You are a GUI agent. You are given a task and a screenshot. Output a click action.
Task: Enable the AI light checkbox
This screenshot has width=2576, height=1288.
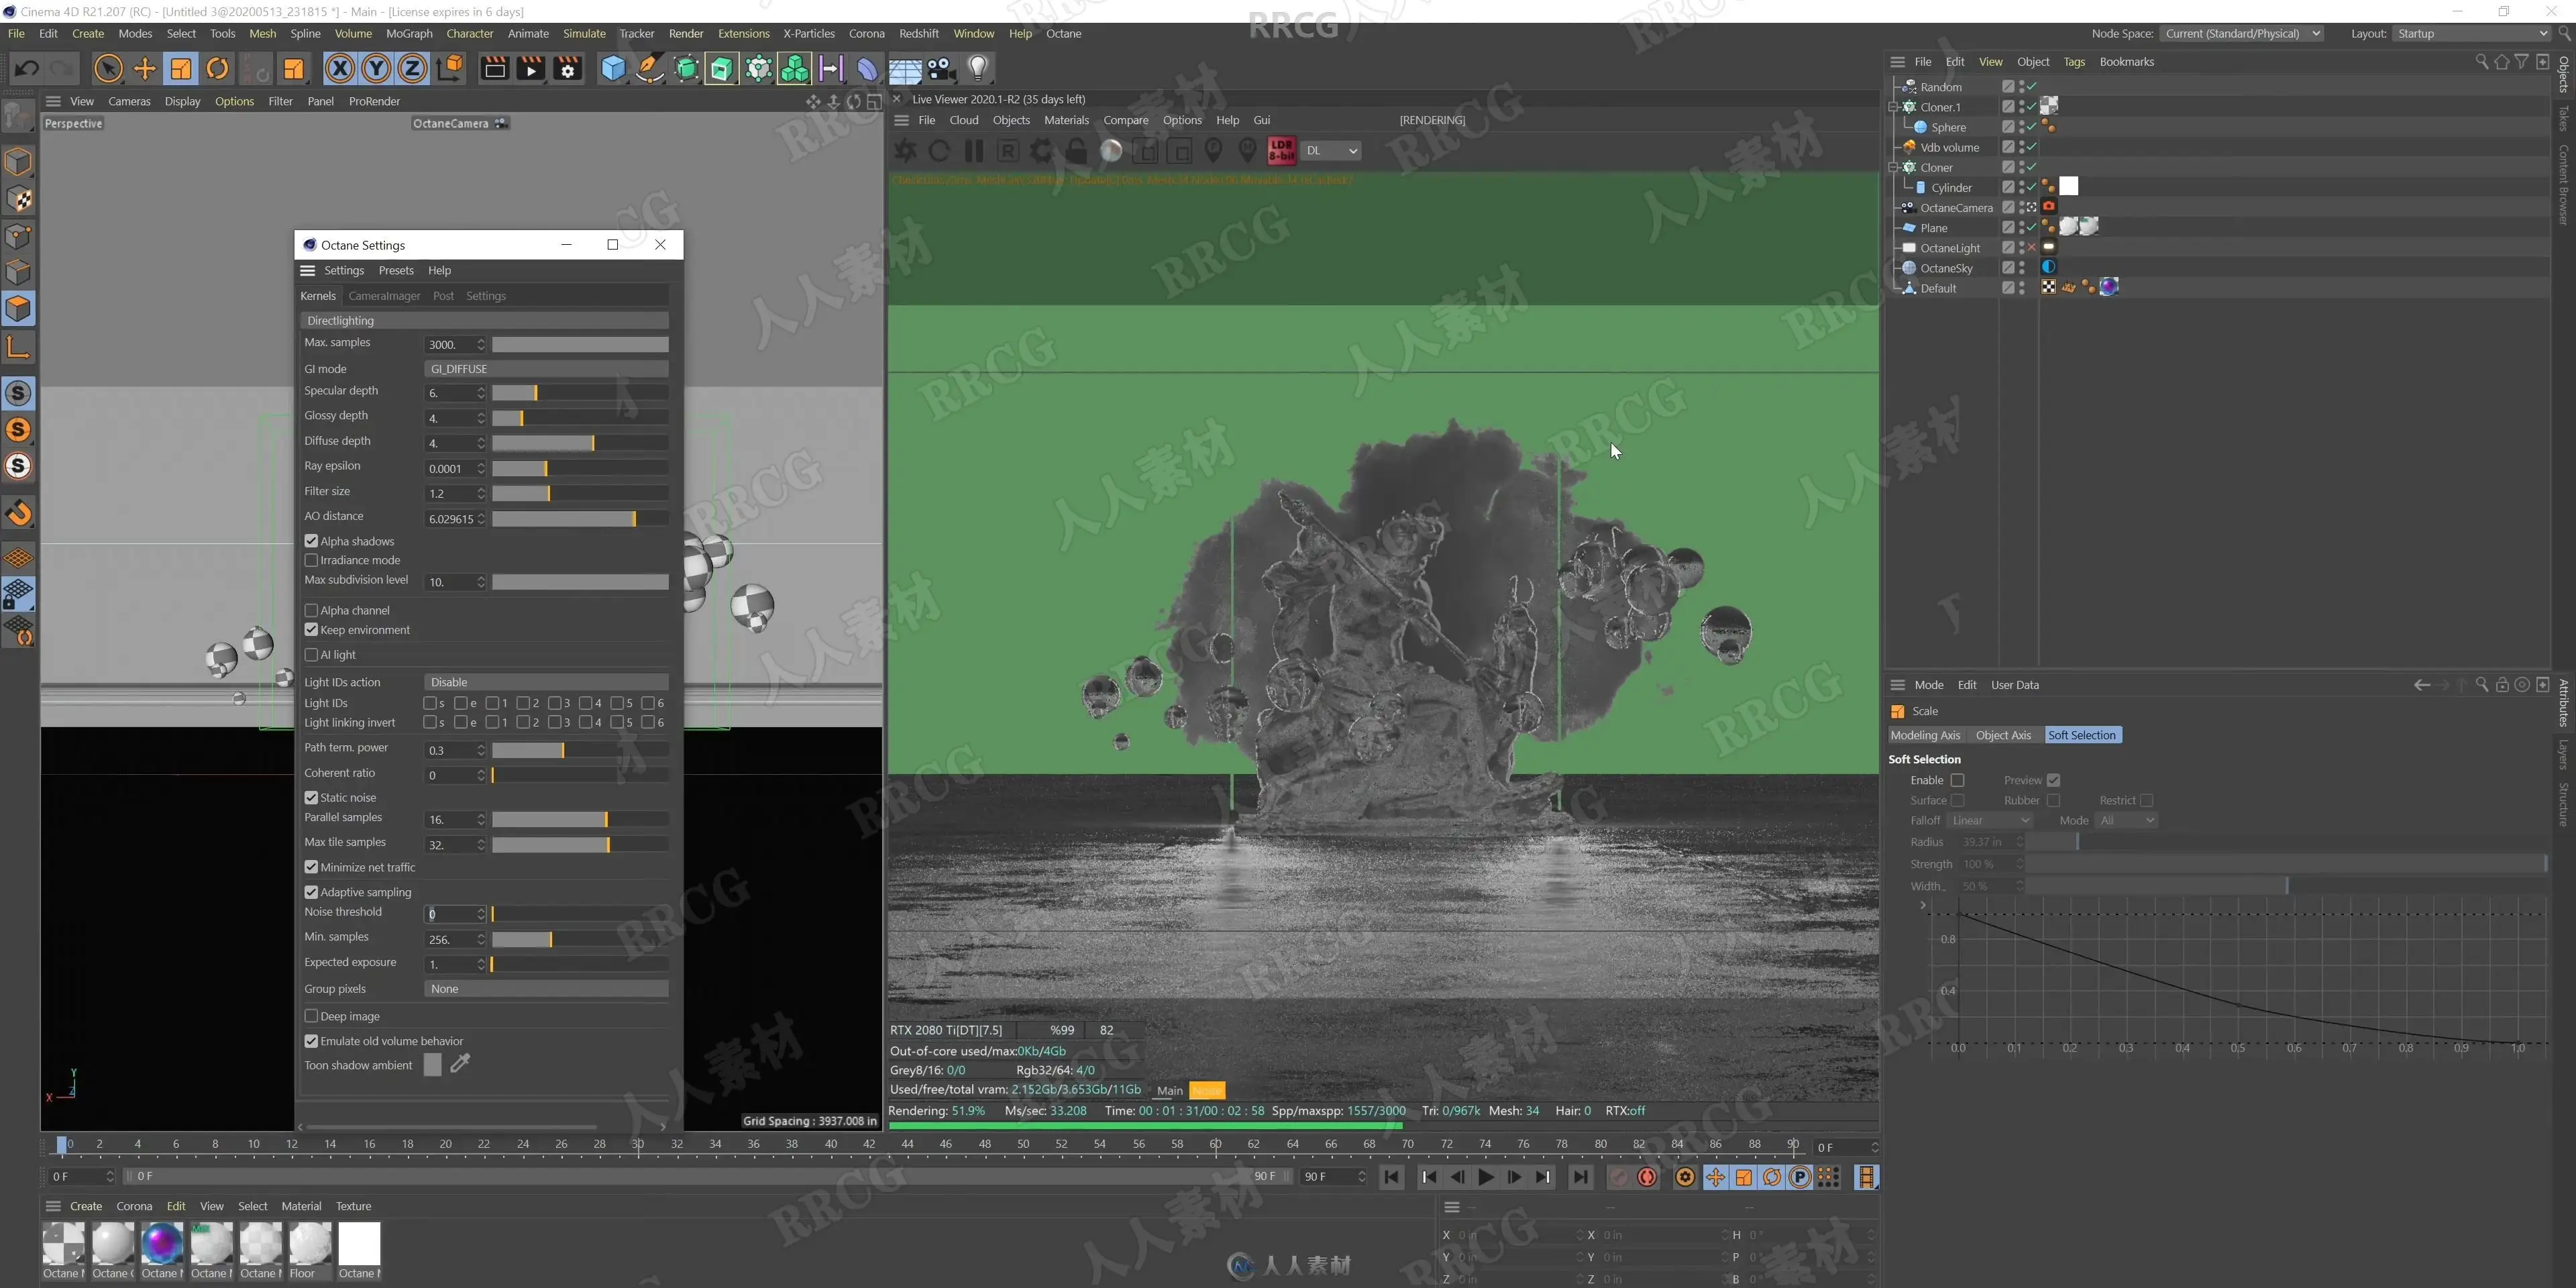point(311,655)
